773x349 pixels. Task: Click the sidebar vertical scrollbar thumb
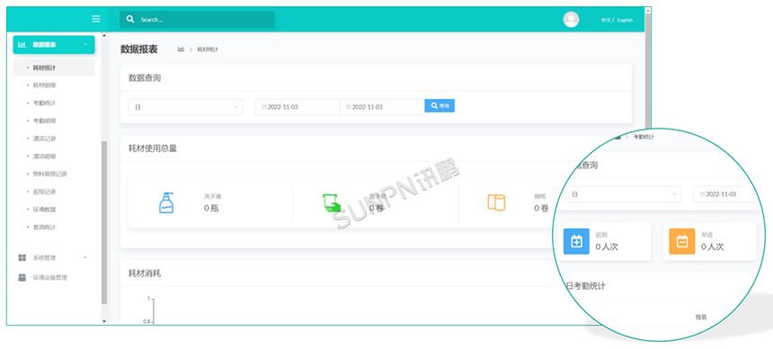(103, 222)
